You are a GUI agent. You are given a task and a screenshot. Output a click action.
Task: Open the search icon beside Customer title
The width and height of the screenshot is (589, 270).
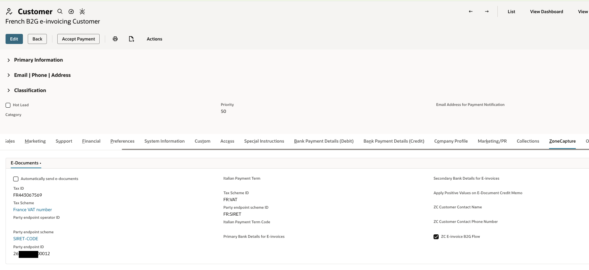pos(60,11)
